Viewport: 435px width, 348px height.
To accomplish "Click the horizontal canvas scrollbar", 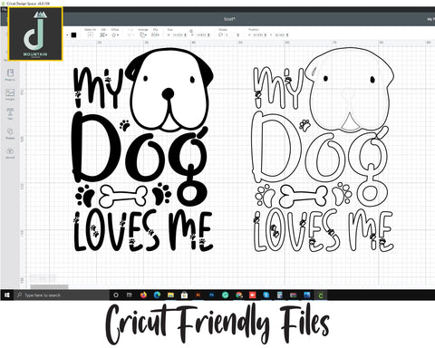I will (49, 286).
